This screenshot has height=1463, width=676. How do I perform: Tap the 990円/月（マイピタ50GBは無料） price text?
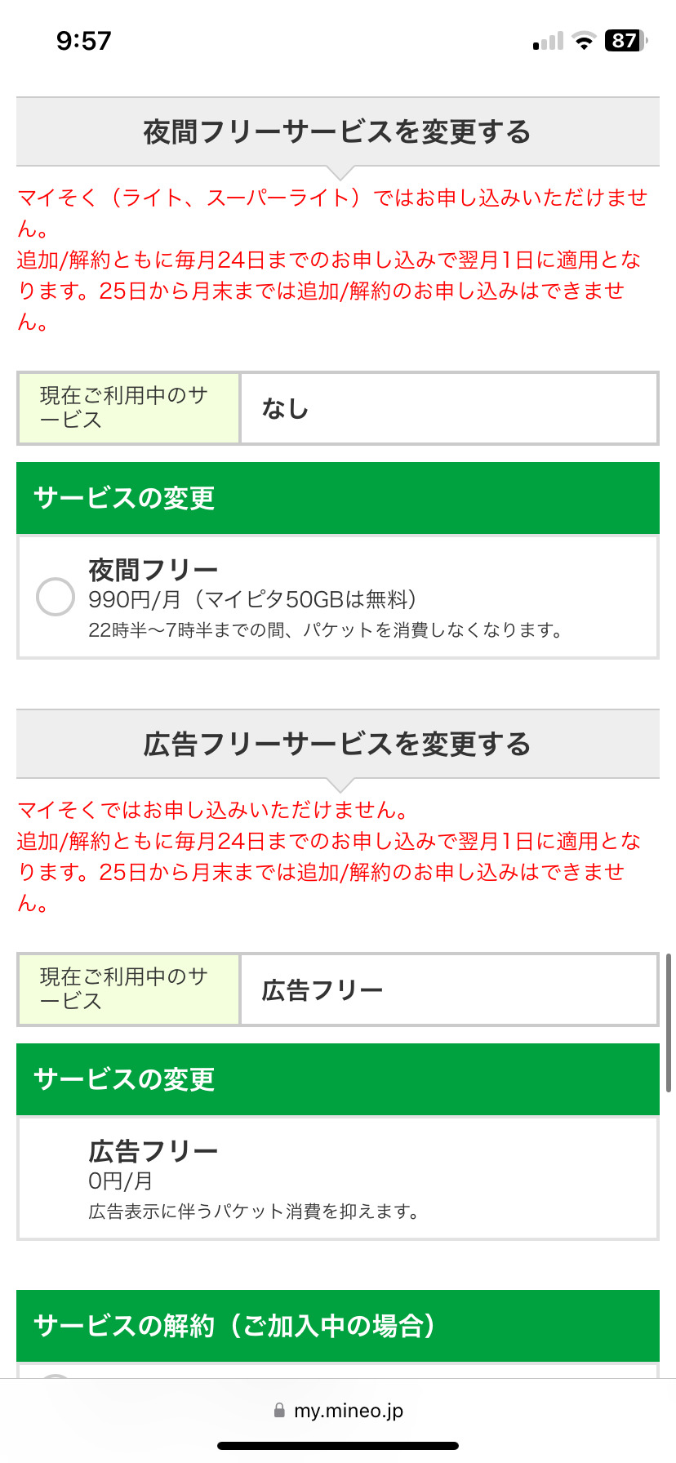click(253, 600)
